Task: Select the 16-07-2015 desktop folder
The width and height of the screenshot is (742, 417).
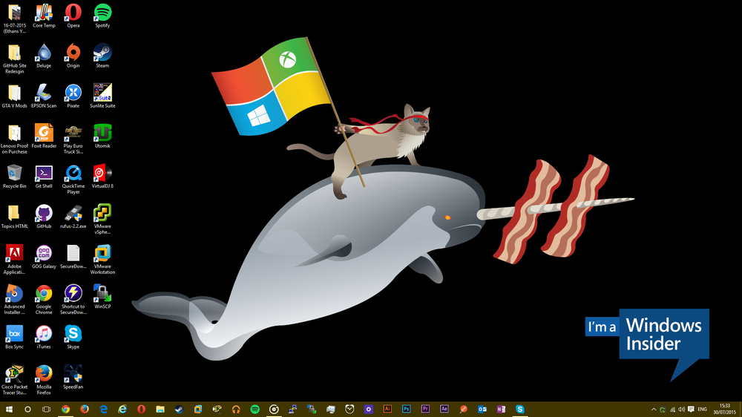Action: point(14,19)
